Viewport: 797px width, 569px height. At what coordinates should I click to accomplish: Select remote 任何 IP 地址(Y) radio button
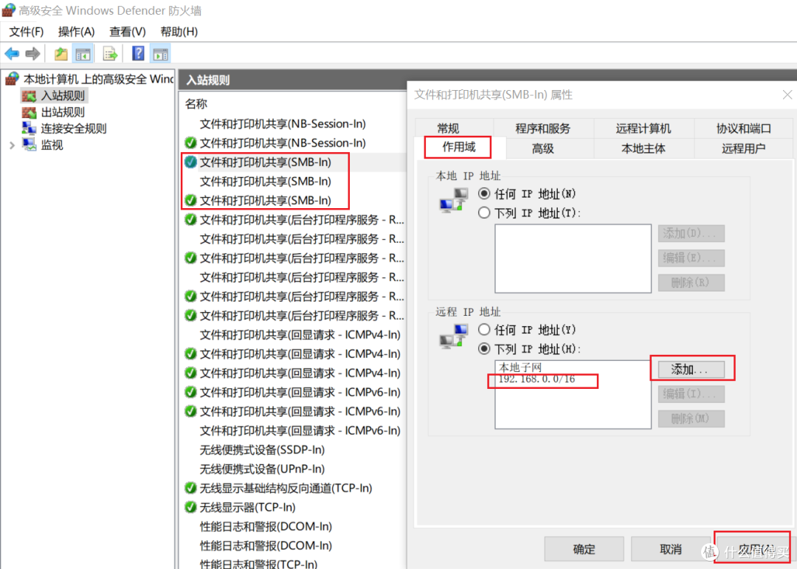coord(484,329)
